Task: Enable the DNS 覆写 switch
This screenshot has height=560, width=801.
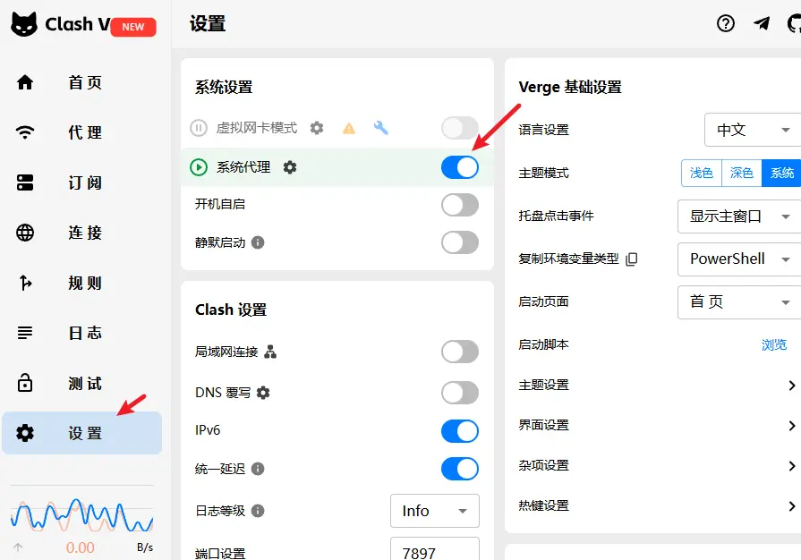Action: [460, 393]
